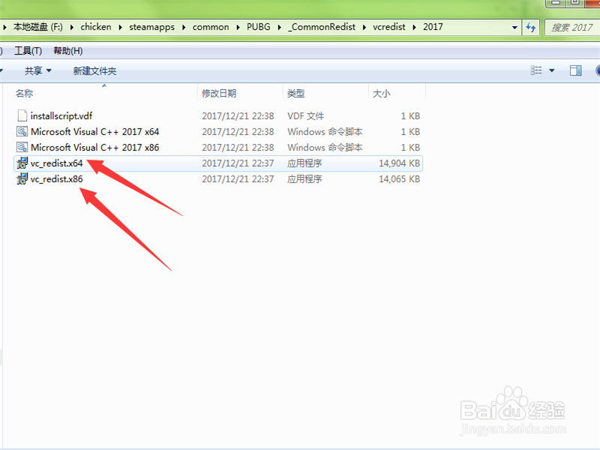Click the 新建文件夹 (New folder) button
600x450 pixels.
94,70
